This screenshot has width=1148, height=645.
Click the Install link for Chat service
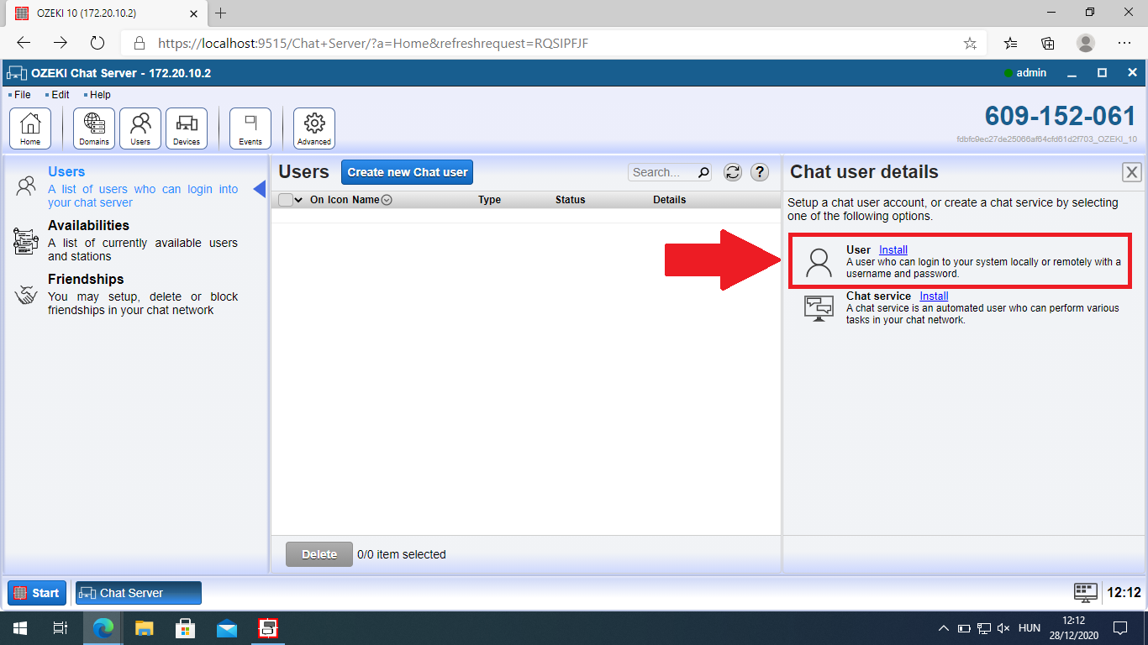point(934,296)
